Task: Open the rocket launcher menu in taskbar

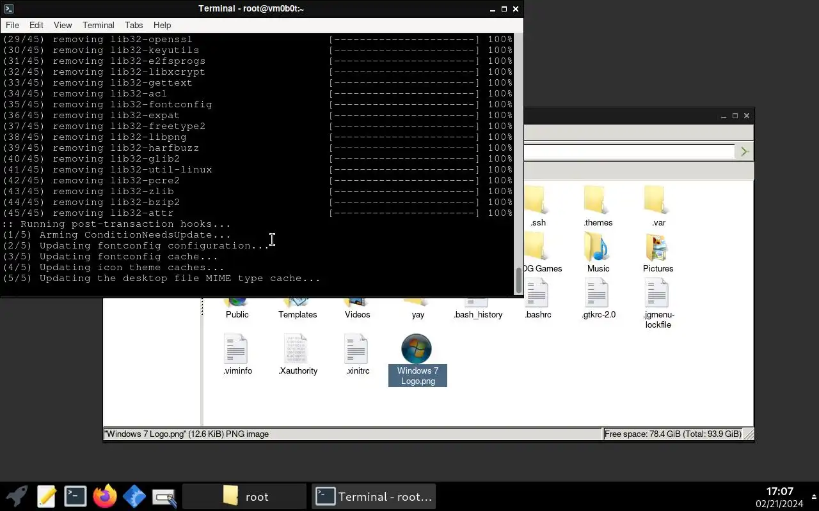Action: pos(17,496)
